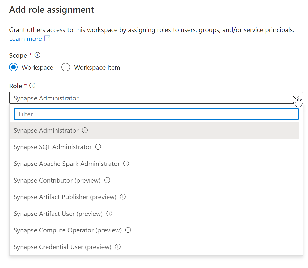Click info icon beside Synapse Contributor (preview)
Viewport: 308px width, 268px height.
tap(107, 180)
